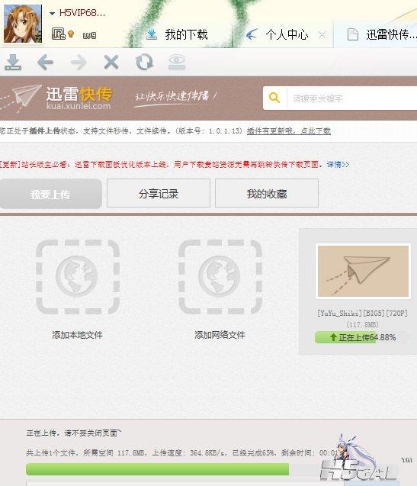Viewport: 417px width, 486px height.
Task: Expand the H5VIP68 username dropdown arrow
Action: pos(52,13)
